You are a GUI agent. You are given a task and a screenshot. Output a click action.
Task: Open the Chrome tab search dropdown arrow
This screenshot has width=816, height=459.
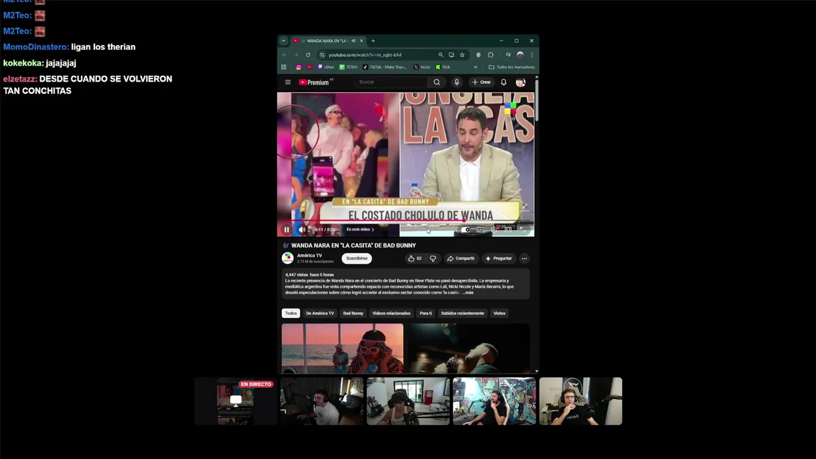click(284, 41)
